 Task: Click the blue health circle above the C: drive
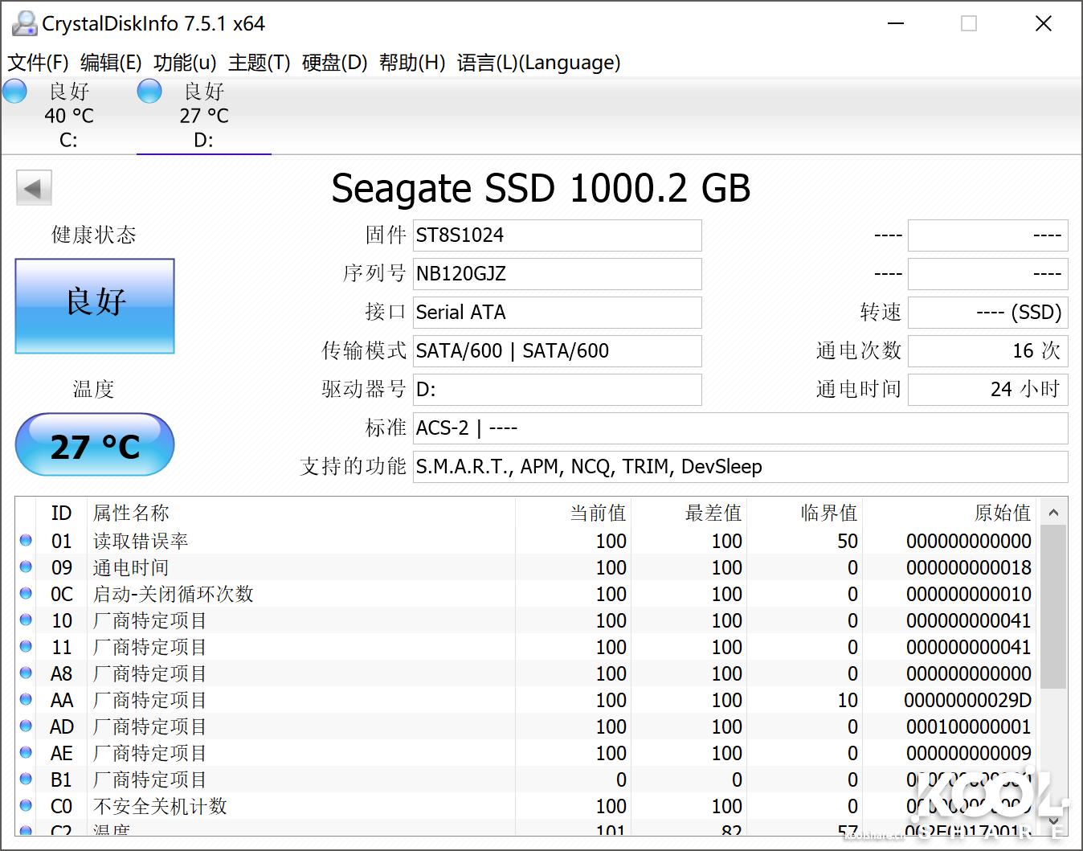(14, 91)
